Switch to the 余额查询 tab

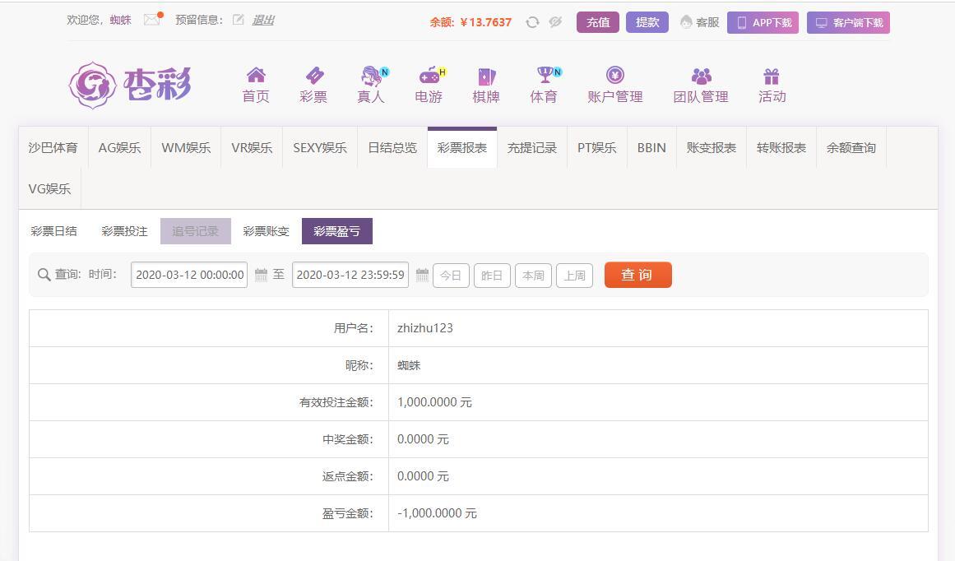point(851,147)
